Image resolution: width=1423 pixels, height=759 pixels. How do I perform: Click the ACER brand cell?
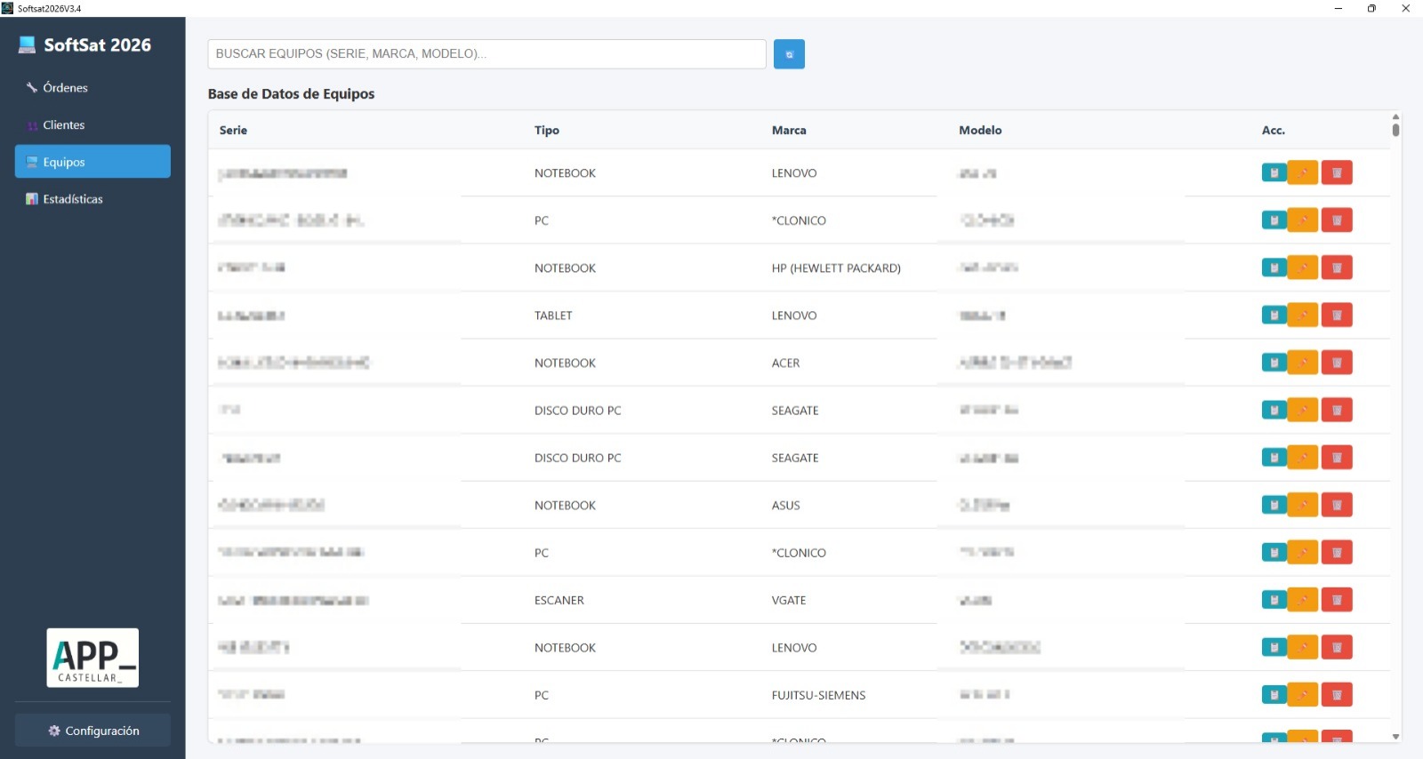pos(785,363)
